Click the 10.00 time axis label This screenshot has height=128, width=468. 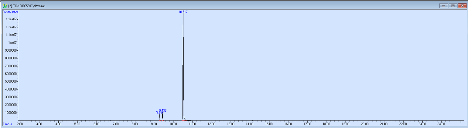click(173, 124)
